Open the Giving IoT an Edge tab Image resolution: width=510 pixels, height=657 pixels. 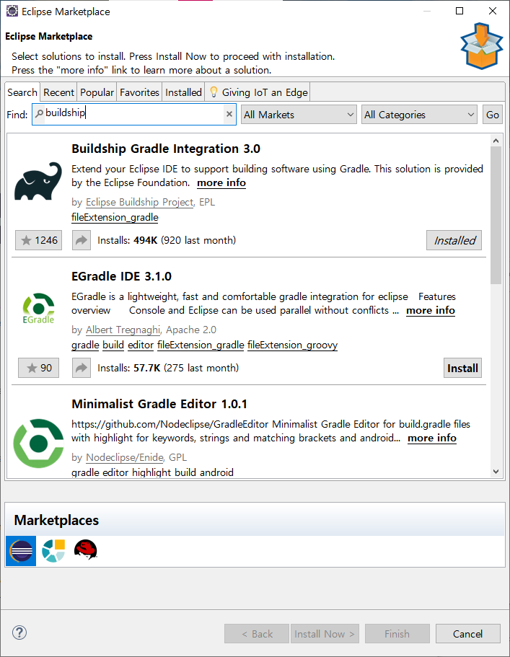[258, 92]
